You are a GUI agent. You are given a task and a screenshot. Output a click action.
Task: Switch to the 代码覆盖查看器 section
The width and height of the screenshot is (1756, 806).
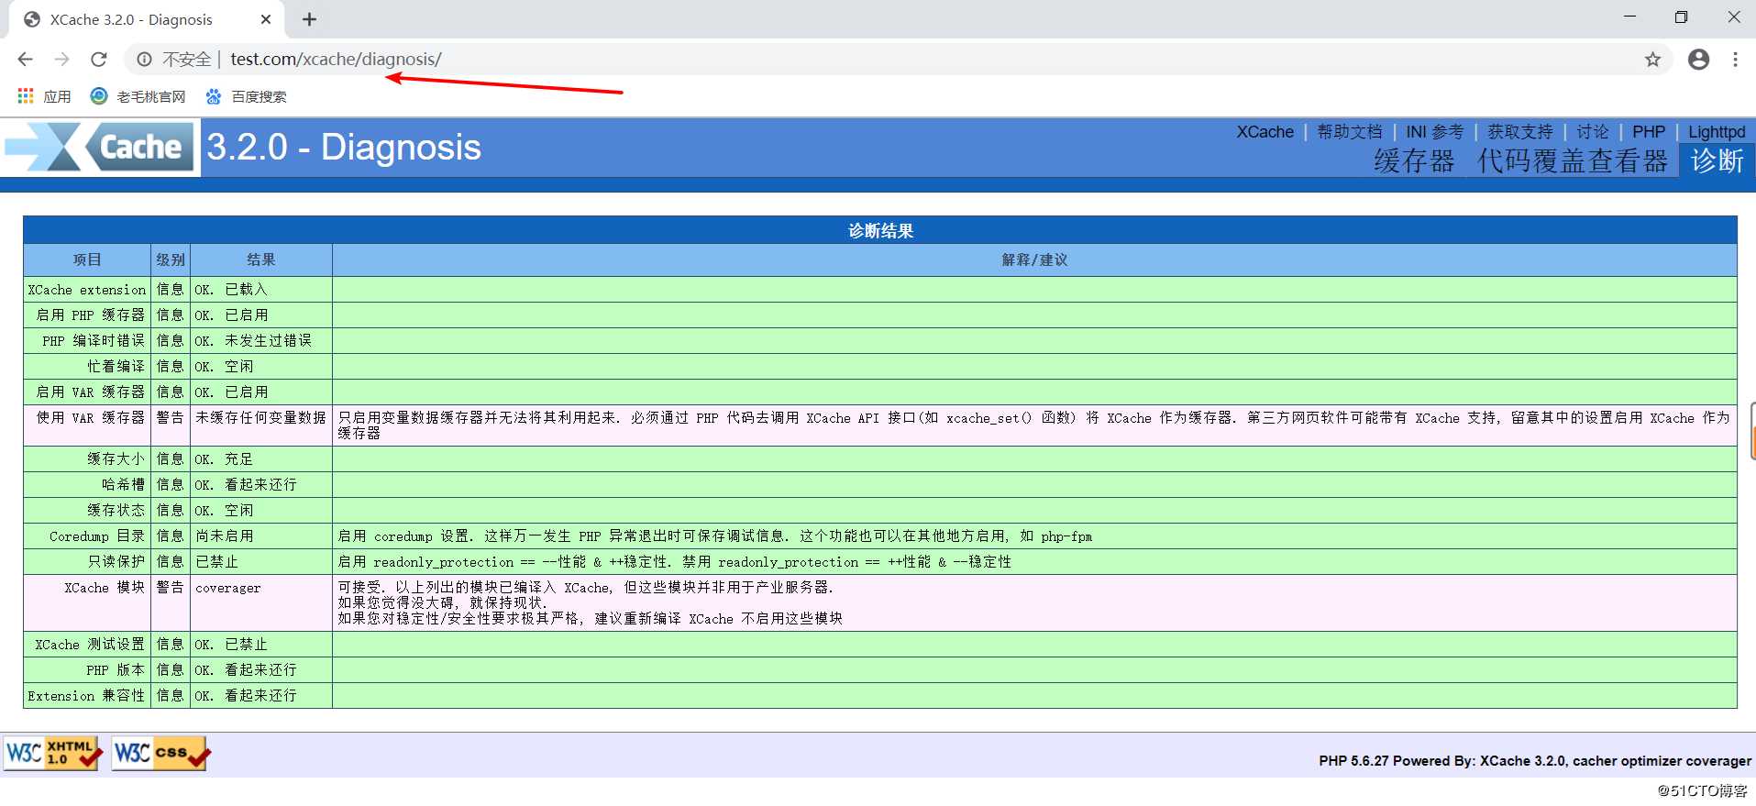click(x=1573, y=161)
